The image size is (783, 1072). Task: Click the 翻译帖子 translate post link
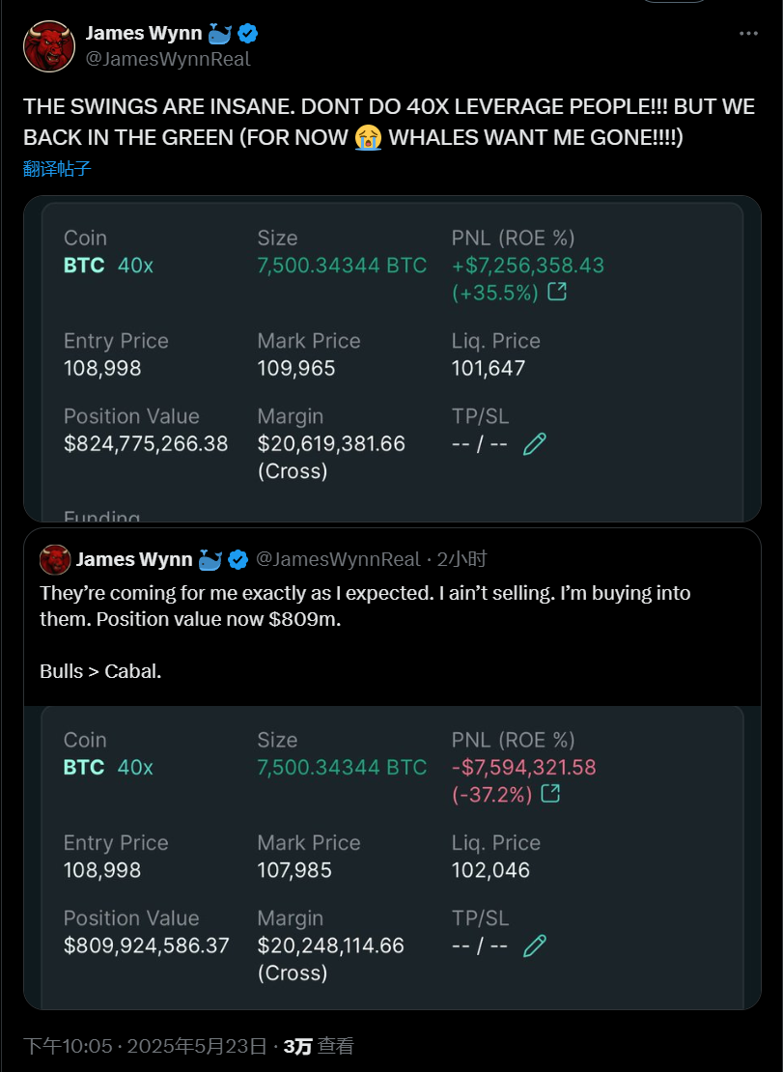pyautogui.click(x=57, y=168)
